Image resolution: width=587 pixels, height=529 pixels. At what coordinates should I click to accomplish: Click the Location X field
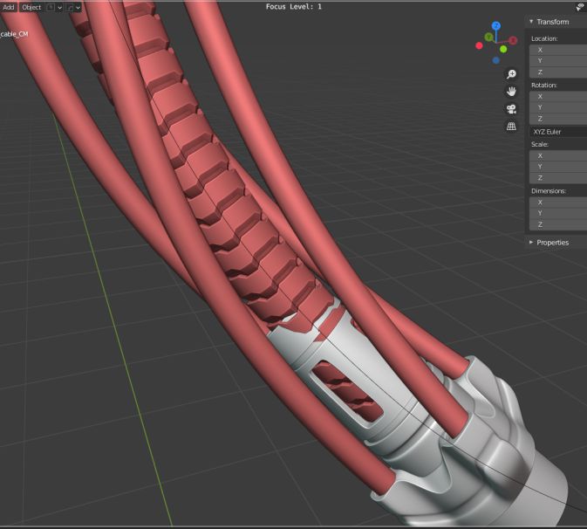(558, 50)
